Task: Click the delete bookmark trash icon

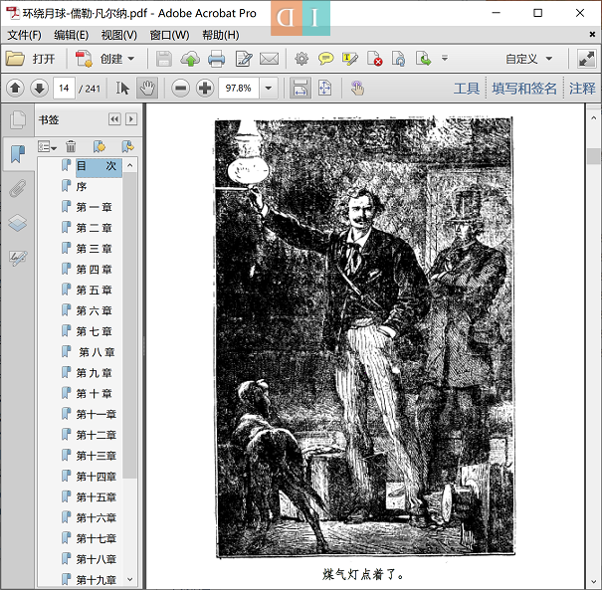Action: 71,146
